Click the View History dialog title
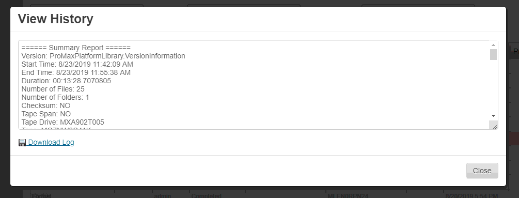Viewport: 519px width, 198px height. tap(56, 19)
